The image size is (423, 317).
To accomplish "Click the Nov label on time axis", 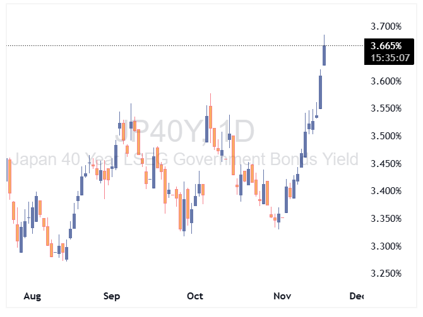I will point(280,296).
